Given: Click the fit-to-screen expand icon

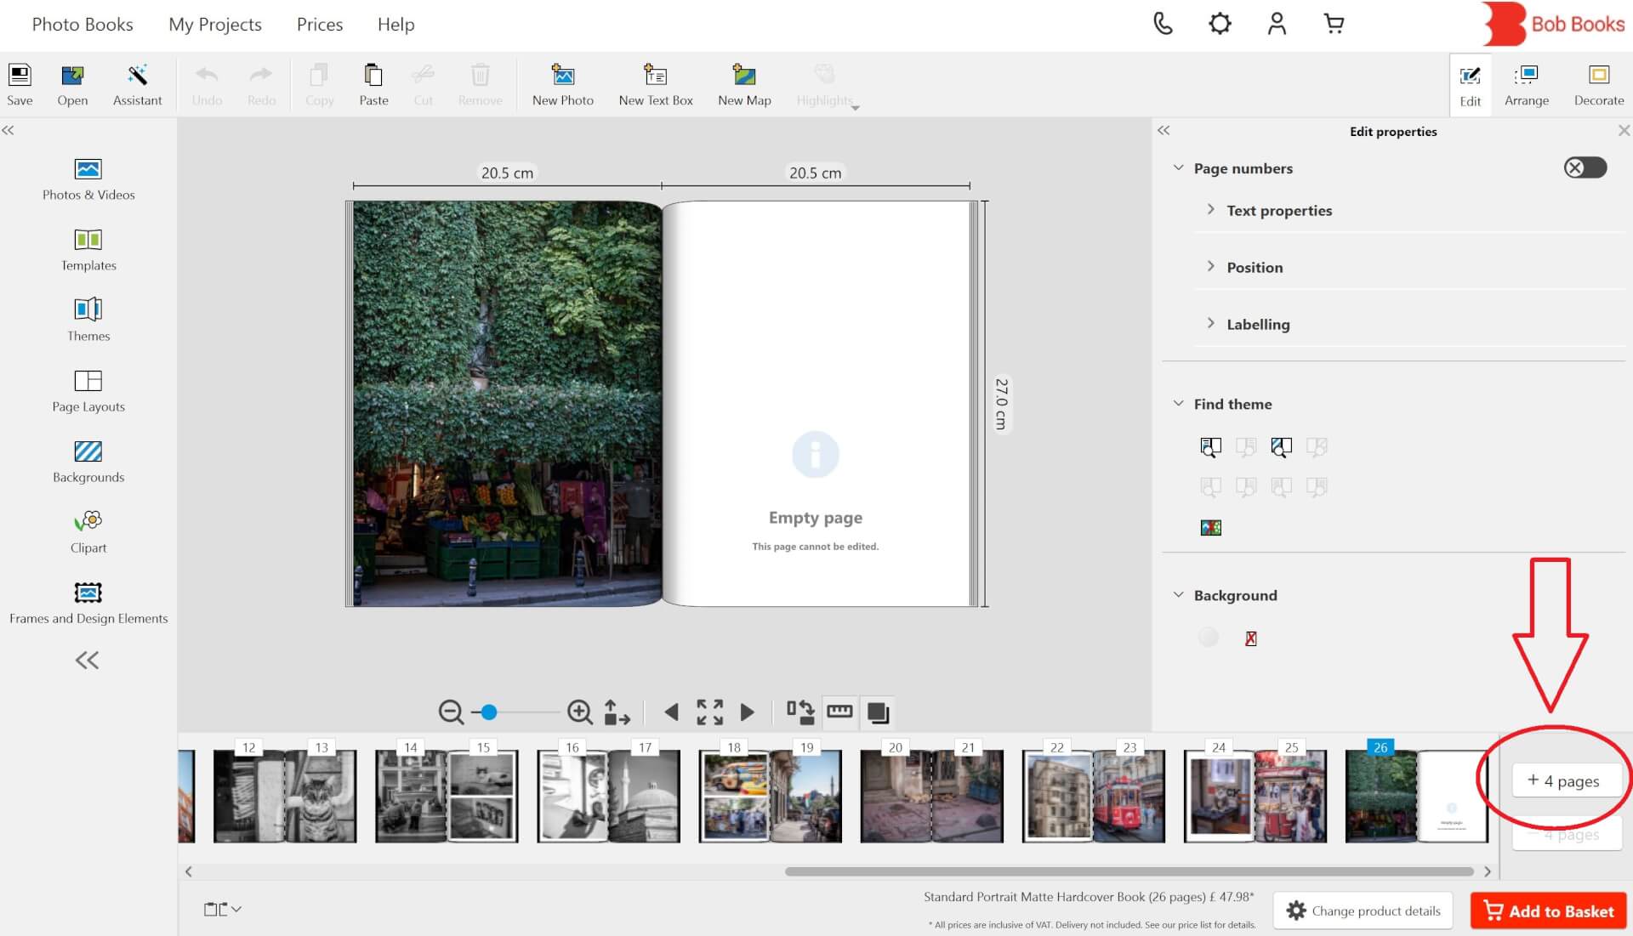Looking at the screenshot, I should pos(709,712).
